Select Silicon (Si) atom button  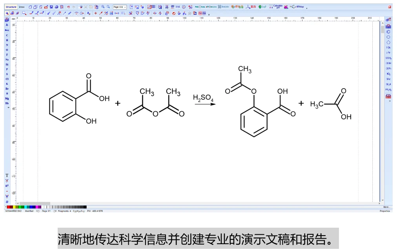(7, 65)
